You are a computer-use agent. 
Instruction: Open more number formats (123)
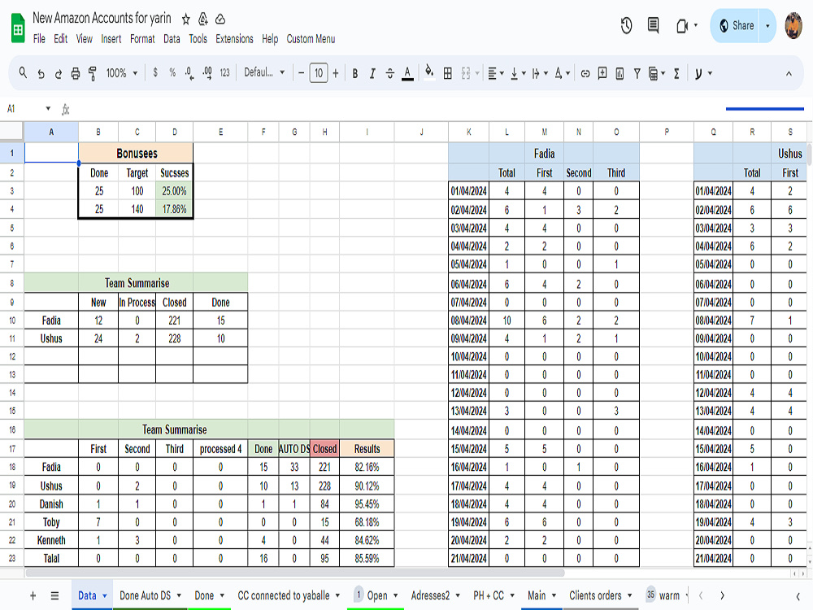click(x=224, y=73)
